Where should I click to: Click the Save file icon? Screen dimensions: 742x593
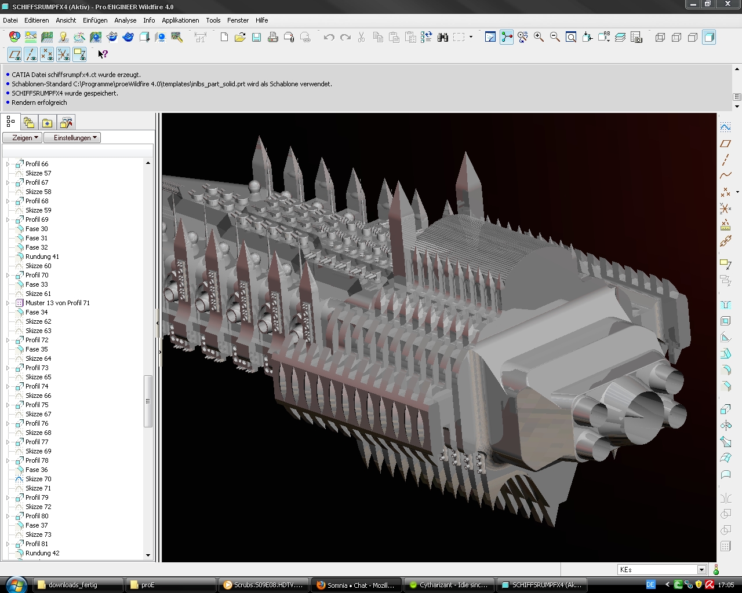click(256, 38)
